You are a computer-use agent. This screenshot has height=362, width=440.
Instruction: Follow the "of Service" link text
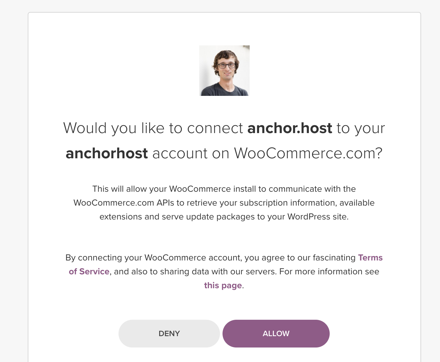tap(89, 271)
